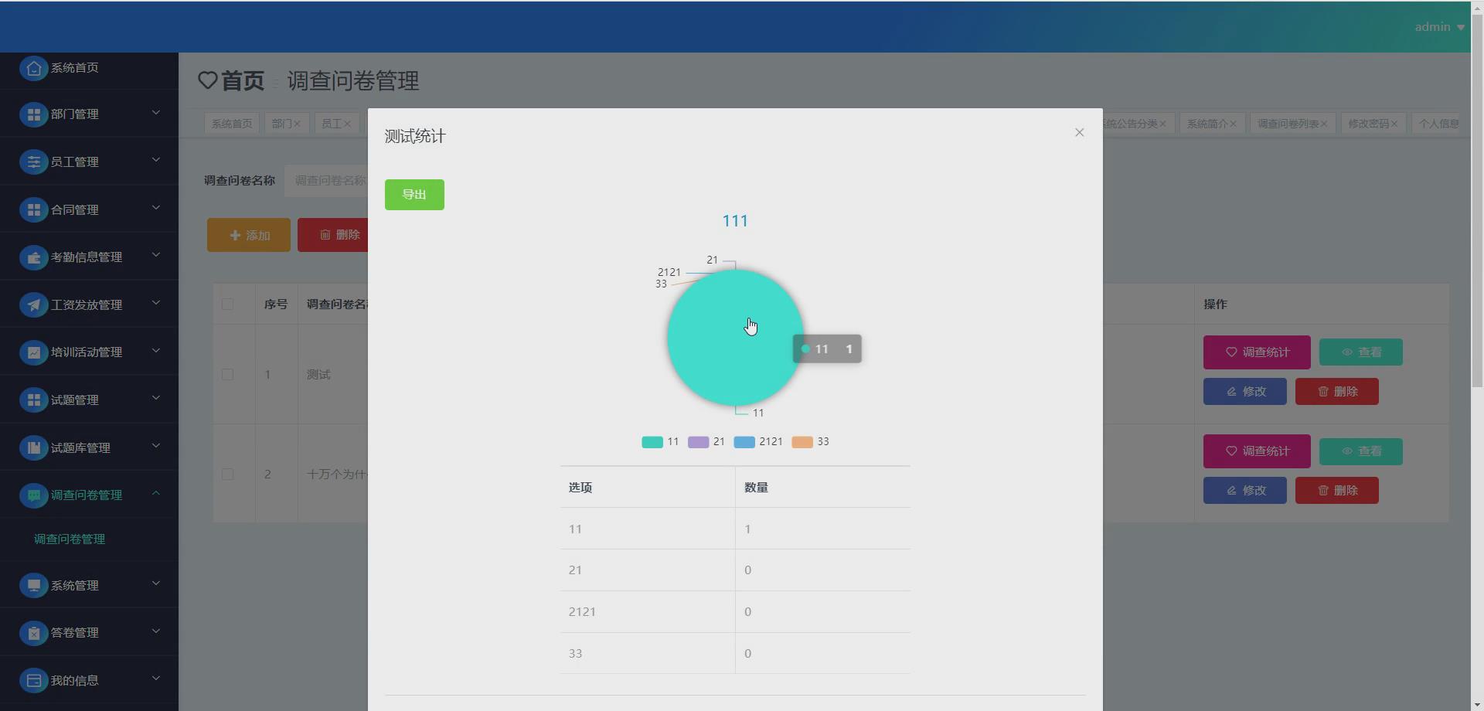Close the 部门 tab via its X
Viewport: 1484px width, 711px height.
click(297, 124)
